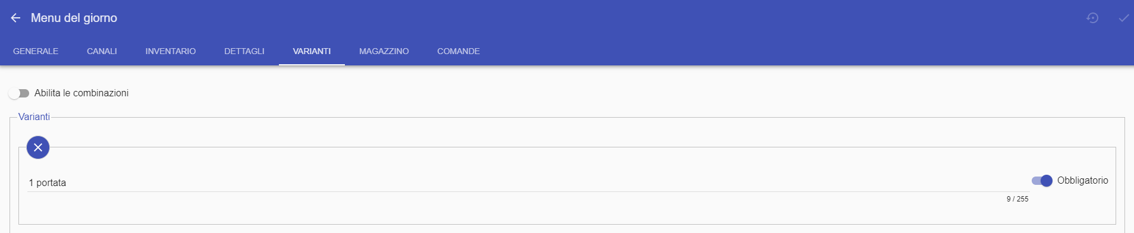Open the MAGAZZINO tab
The height and width of the screenshot is (233, 1134).
(x=384, y=51)
